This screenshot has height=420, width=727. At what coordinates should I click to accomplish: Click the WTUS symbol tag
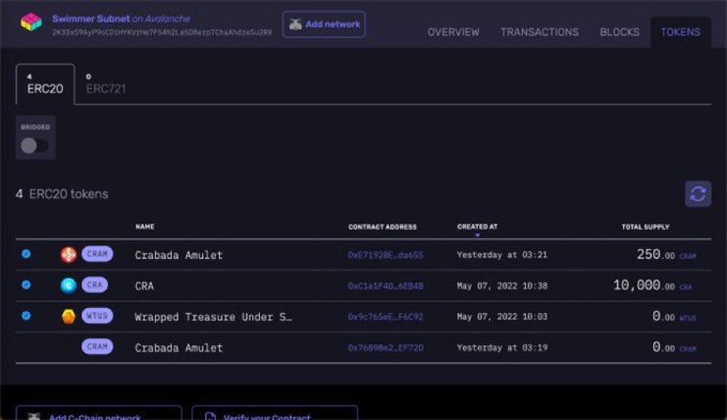[97, 315]
